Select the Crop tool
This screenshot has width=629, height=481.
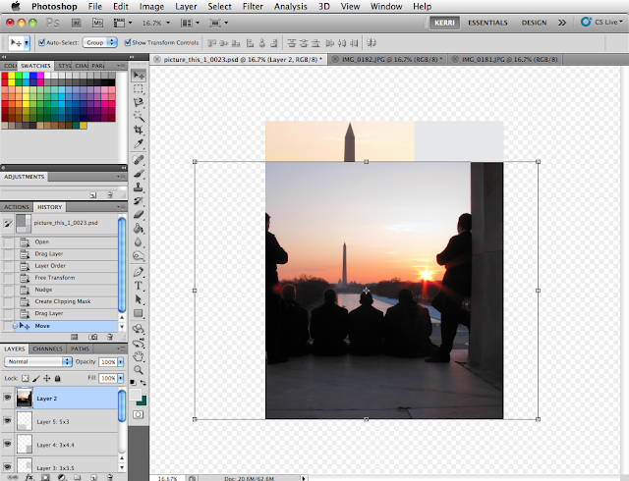(x=139, y=131)
